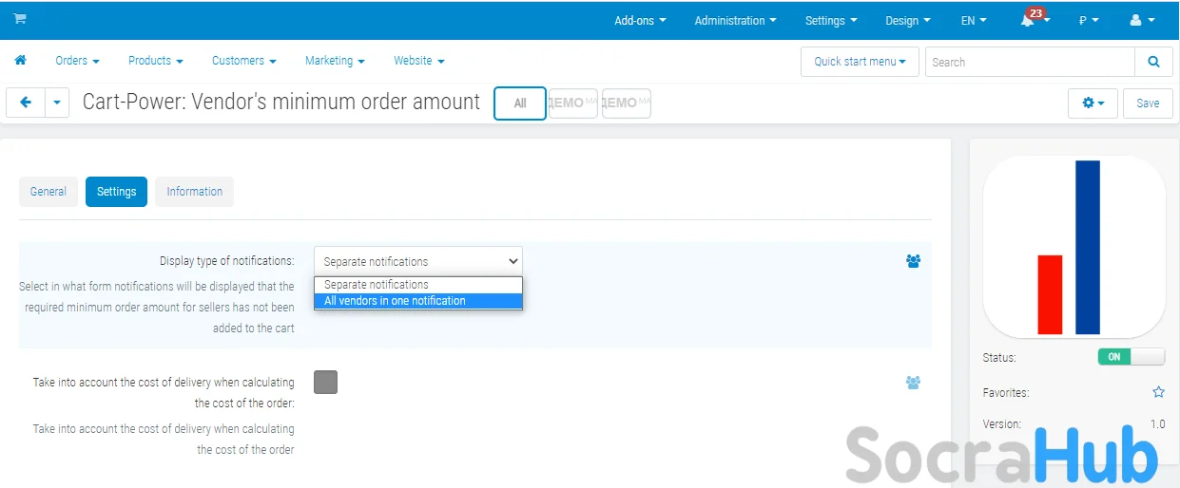Go to the home dashboard icon
The height and width of the screenshot is (488, 1180).
click(20, 60)
